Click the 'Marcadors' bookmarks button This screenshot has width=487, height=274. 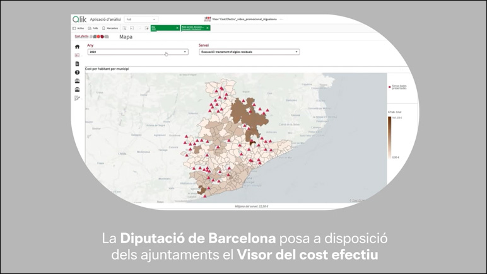tap(110, 28)
